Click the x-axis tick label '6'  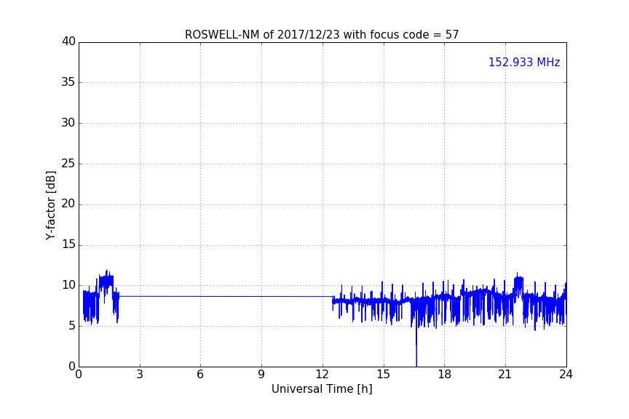[200, 375]
